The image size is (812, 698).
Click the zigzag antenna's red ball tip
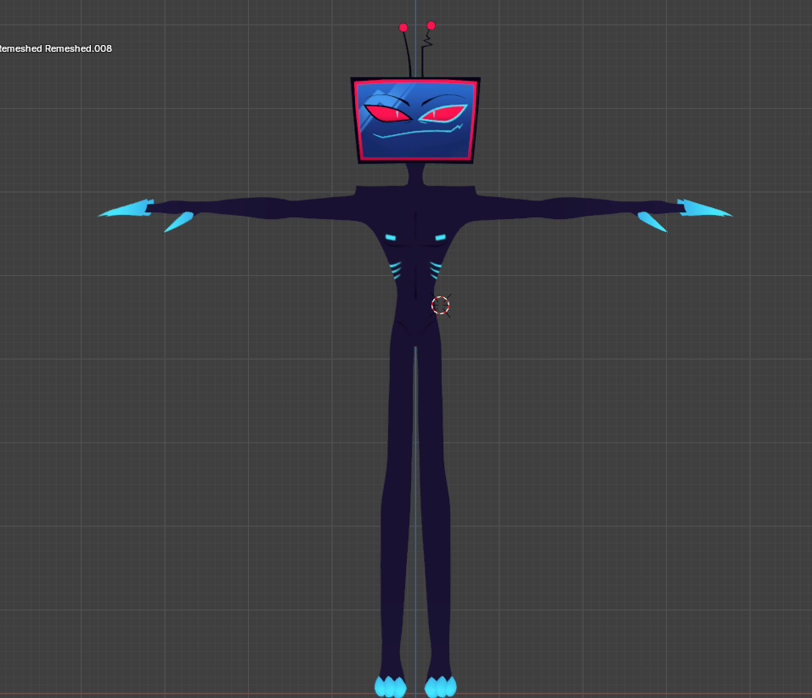[x=431, y=25]
